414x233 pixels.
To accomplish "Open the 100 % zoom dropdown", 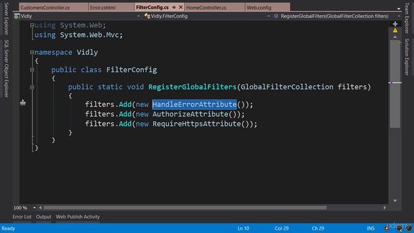I will pos(34,208).
